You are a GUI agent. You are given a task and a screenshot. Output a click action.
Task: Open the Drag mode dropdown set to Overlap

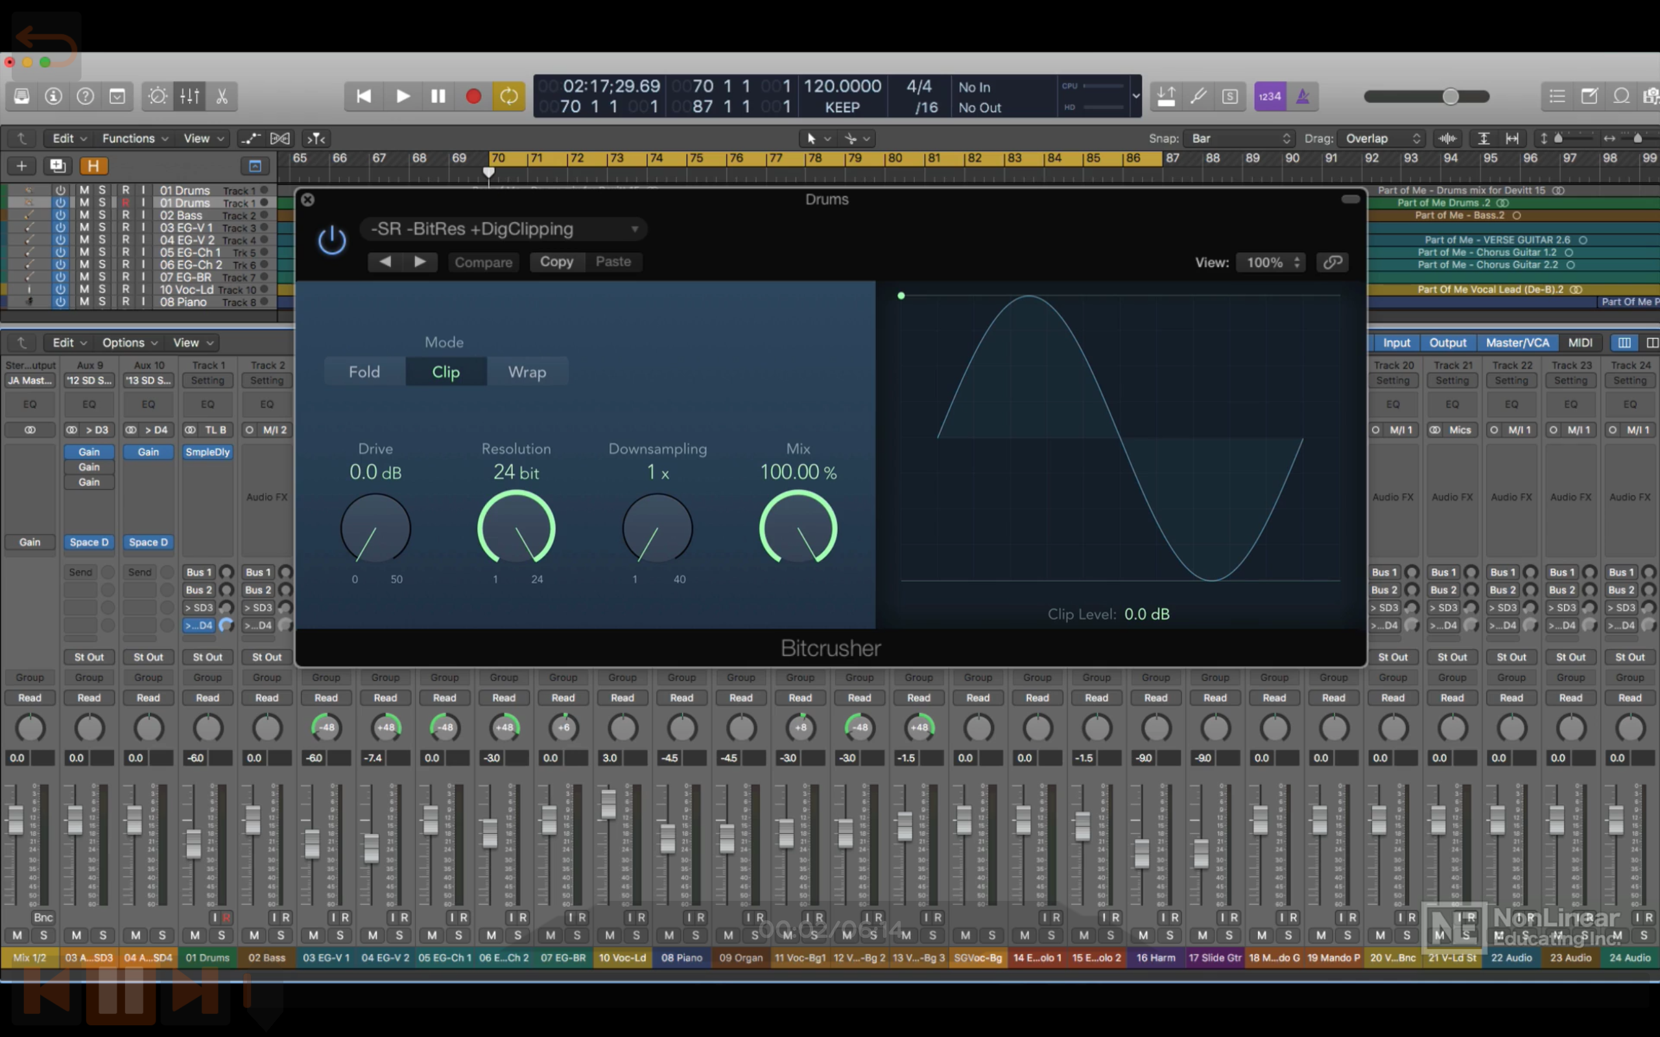[x=1382, y=138]
